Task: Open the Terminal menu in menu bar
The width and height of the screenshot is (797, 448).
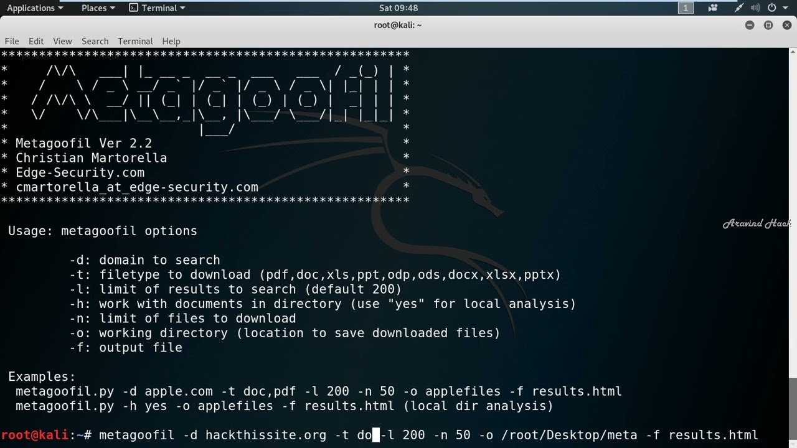Action: click(x=135, y=41)
